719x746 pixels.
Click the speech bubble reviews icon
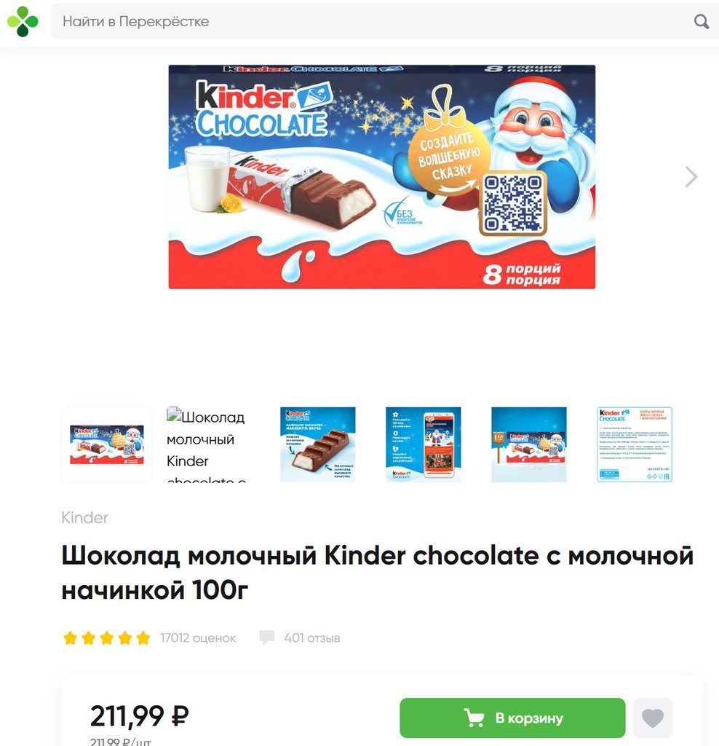(266, 637)
